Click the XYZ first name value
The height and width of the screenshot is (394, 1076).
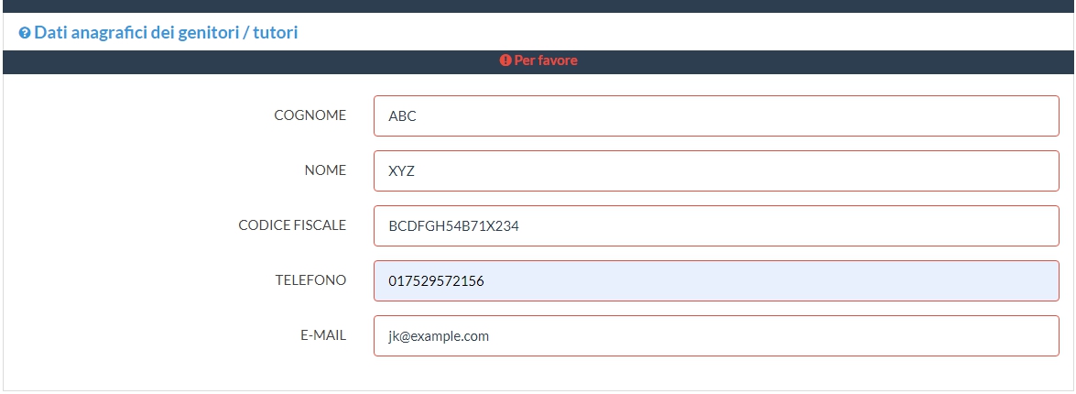[x=402, y=171]
